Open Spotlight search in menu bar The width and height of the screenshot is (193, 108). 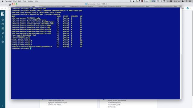(187, 1)
